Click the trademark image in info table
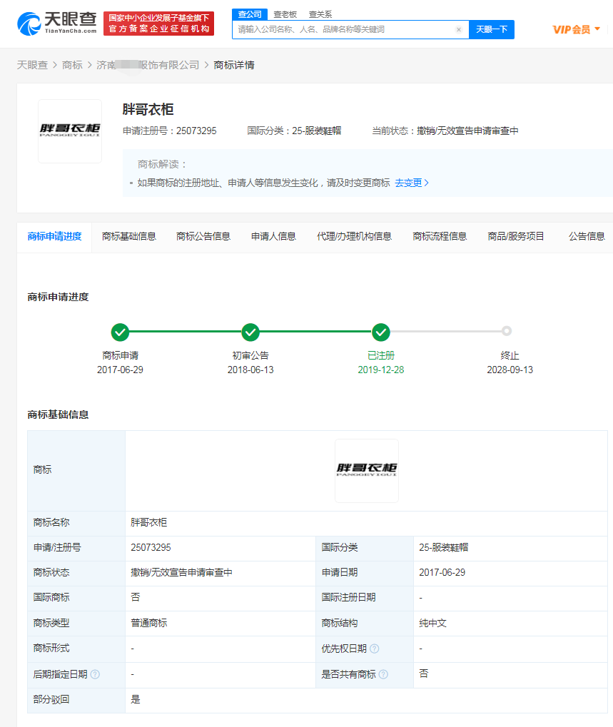613x727 pixels. tap(367, 471)
